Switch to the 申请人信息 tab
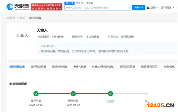The width and height of the screenshot is (178, 112). tap(80, 67)
